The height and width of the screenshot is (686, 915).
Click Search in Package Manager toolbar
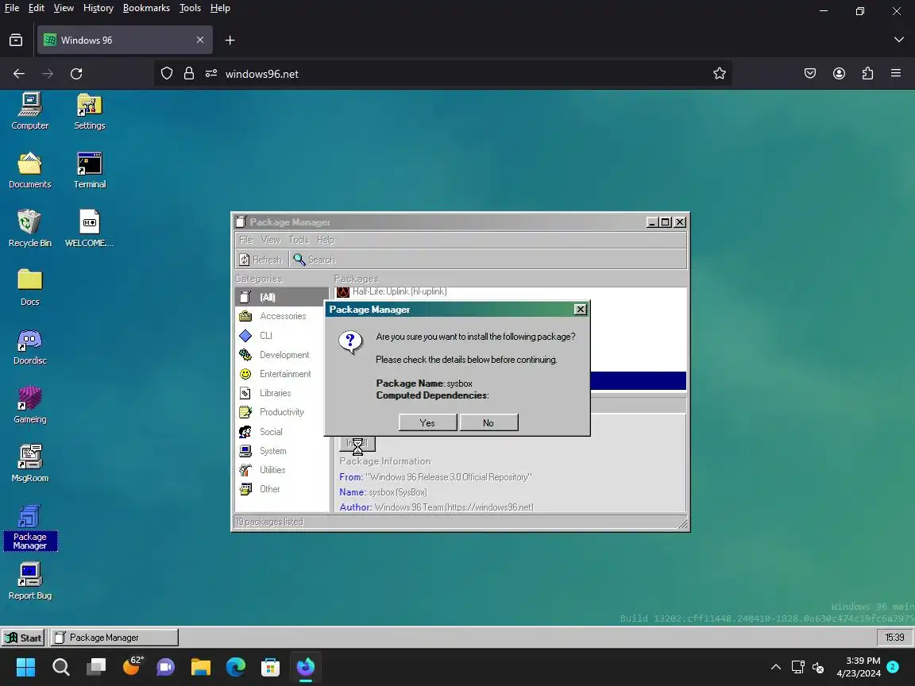315,260
